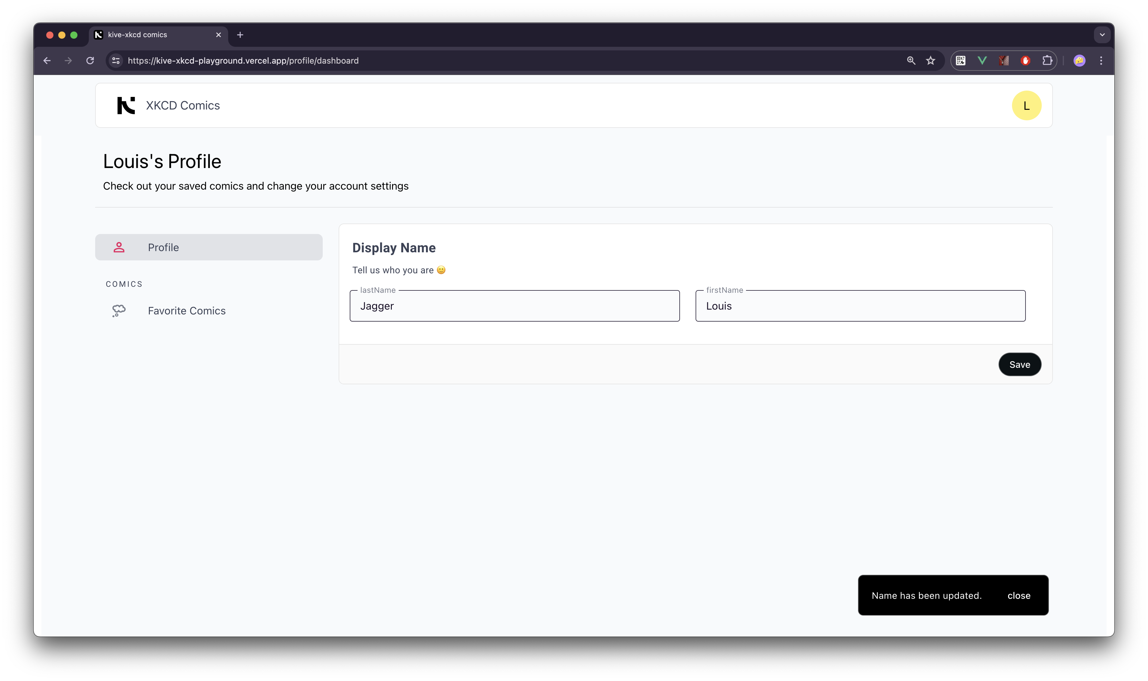Expand the tab search chevron
1148x681 pixels.
tap(1102, 35)
